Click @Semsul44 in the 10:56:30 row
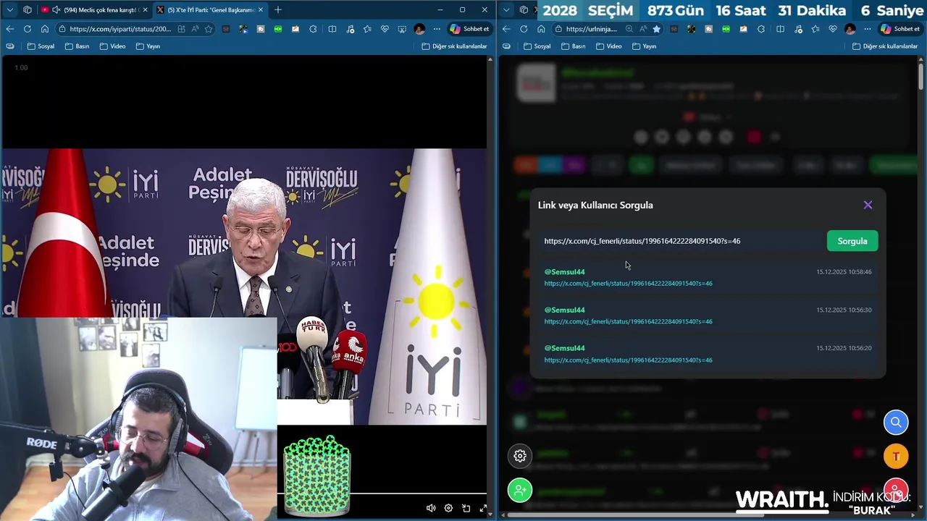This screenshot has height=521, width=927. coord(564,310)
